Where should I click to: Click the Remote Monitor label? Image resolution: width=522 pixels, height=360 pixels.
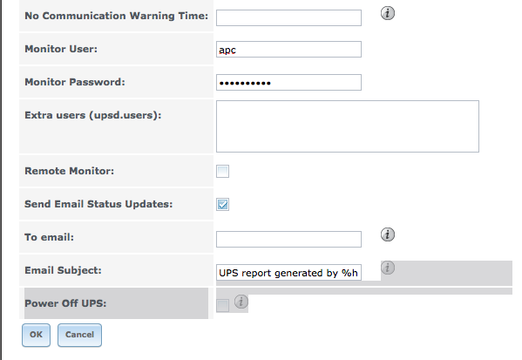click(69, 171)
